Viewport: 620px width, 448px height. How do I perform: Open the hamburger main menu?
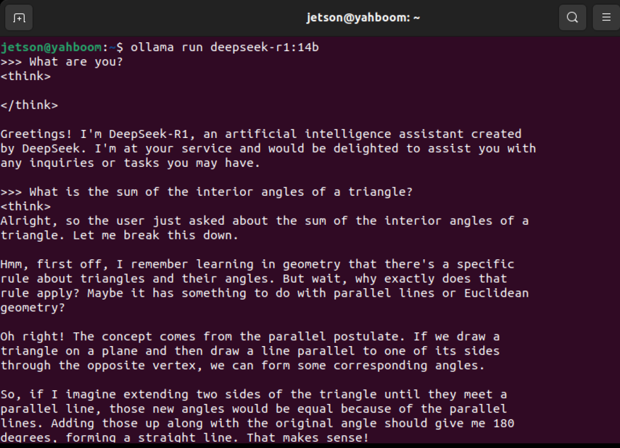pos(606,18)
